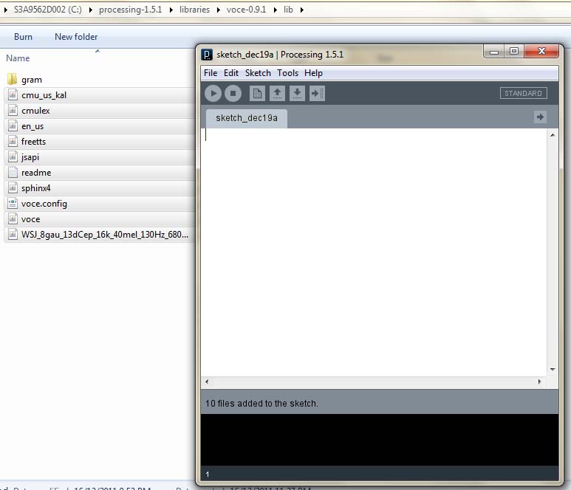Export the applet from the toolbar
Screen dimensions: 571x490
pyautogui.click(x=317, y=94)
